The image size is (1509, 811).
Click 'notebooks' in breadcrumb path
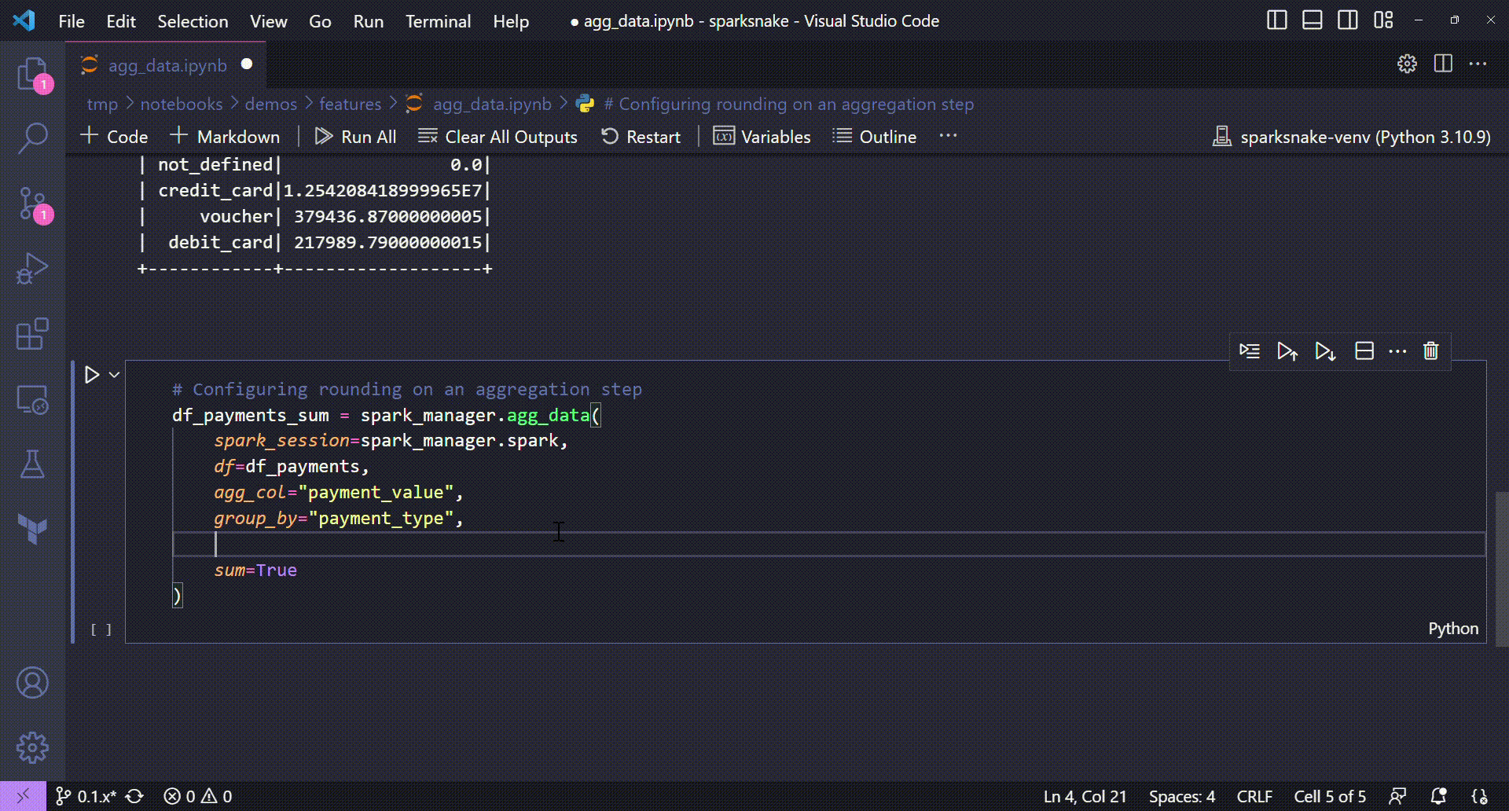(x=182, y=104)
